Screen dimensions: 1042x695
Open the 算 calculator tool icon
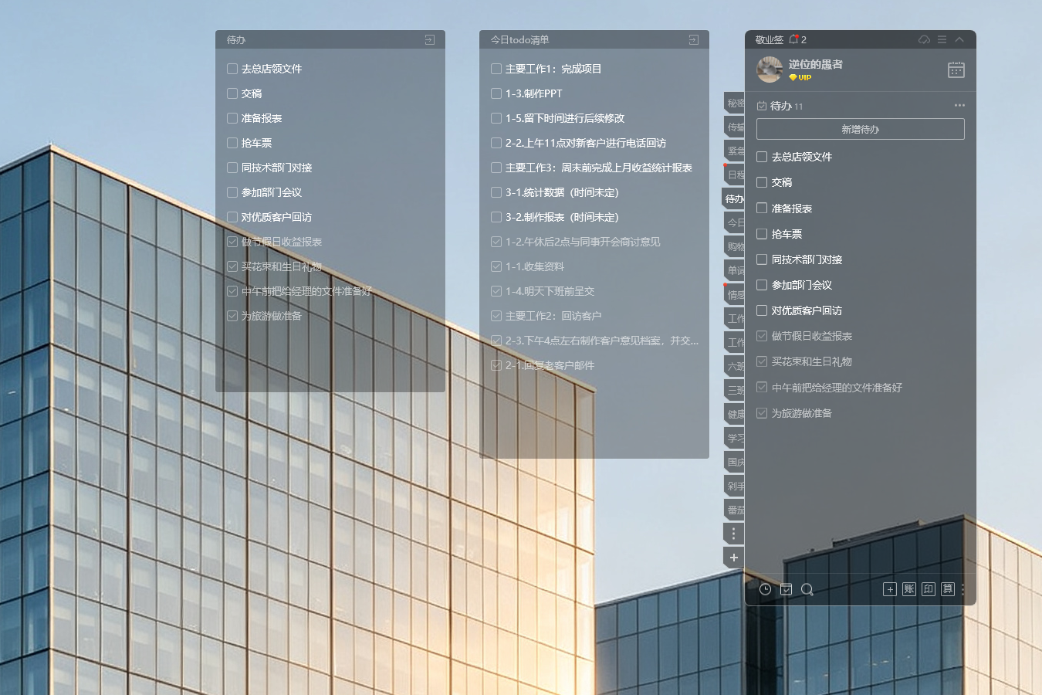tap(948, 589)
